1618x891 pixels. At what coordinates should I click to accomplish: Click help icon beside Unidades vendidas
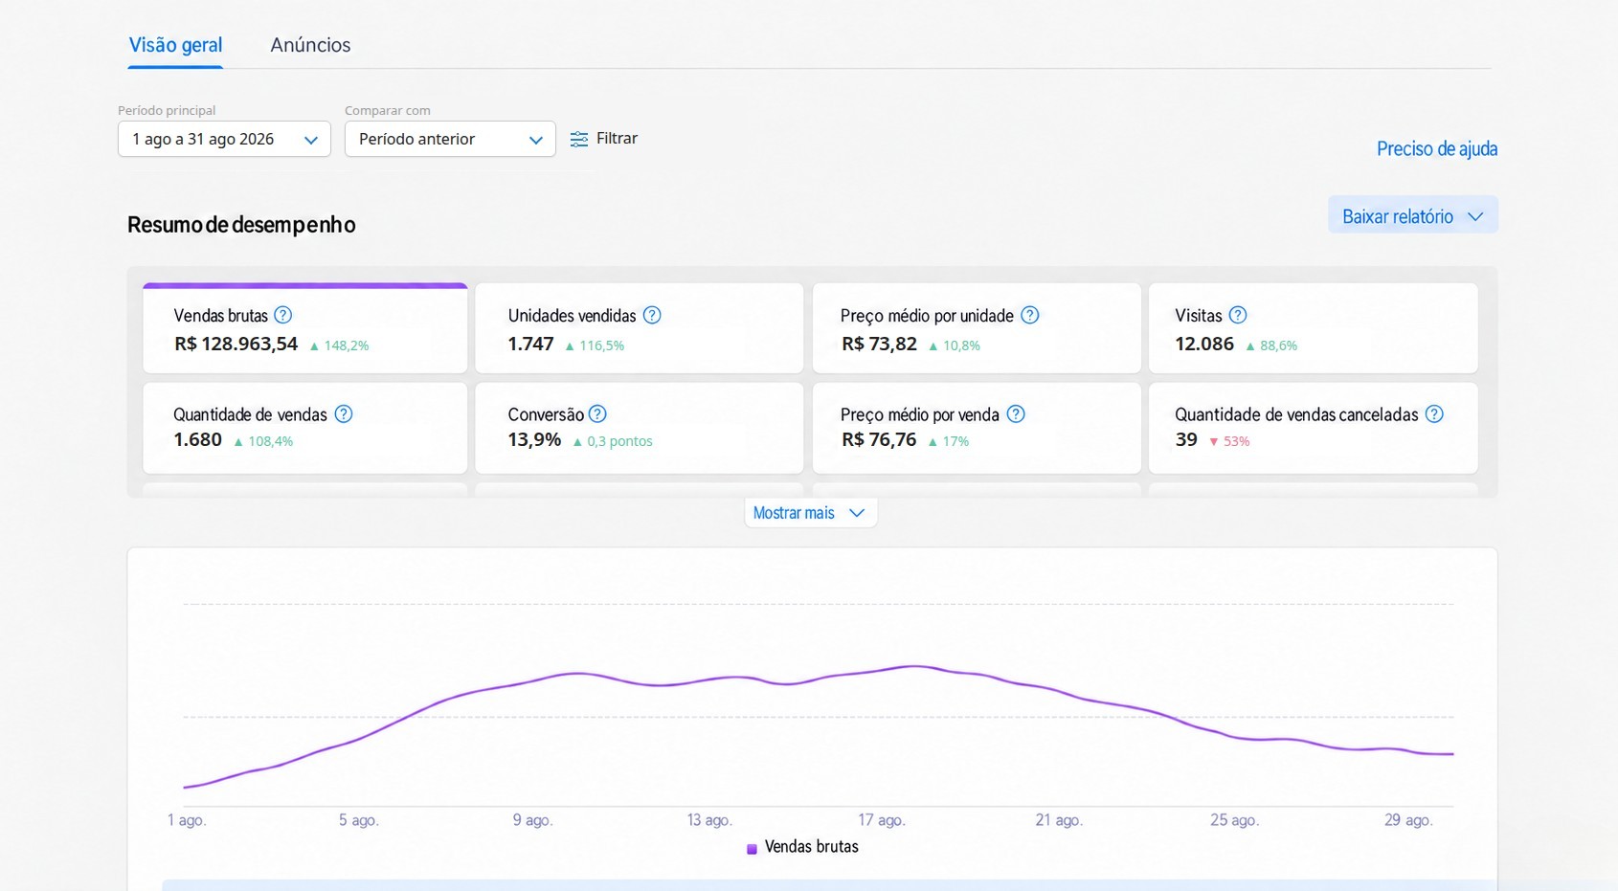click(x=652, y=315)
